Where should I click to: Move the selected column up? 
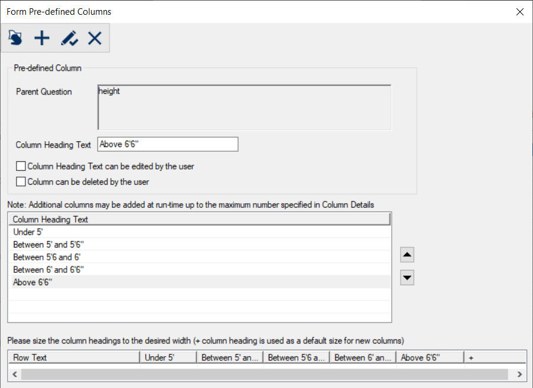[x=407, y=254]
